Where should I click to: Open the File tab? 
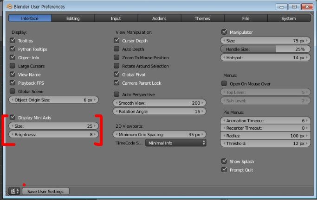[x=246, y=19]
